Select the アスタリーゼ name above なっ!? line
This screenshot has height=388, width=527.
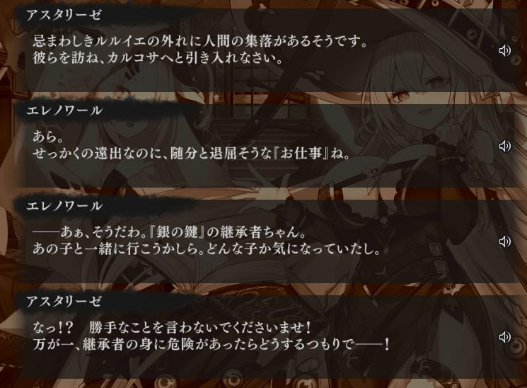(x=64, y=301)
